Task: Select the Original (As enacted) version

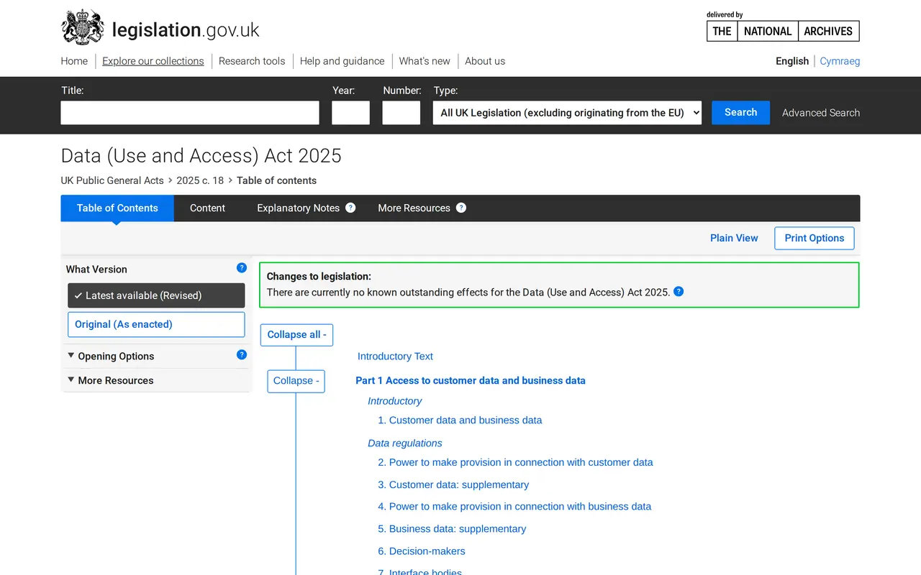Action: (x=156, y=324)
